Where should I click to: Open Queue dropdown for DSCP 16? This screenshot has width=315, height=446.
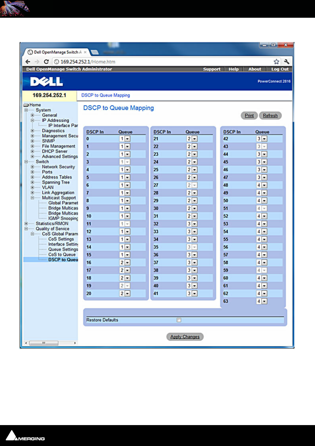[x=125, y=262]
